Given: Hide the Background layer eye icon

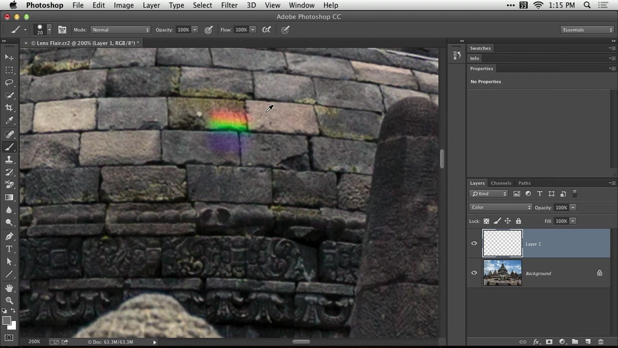Looking at the screenshot, I should [474, 273].
